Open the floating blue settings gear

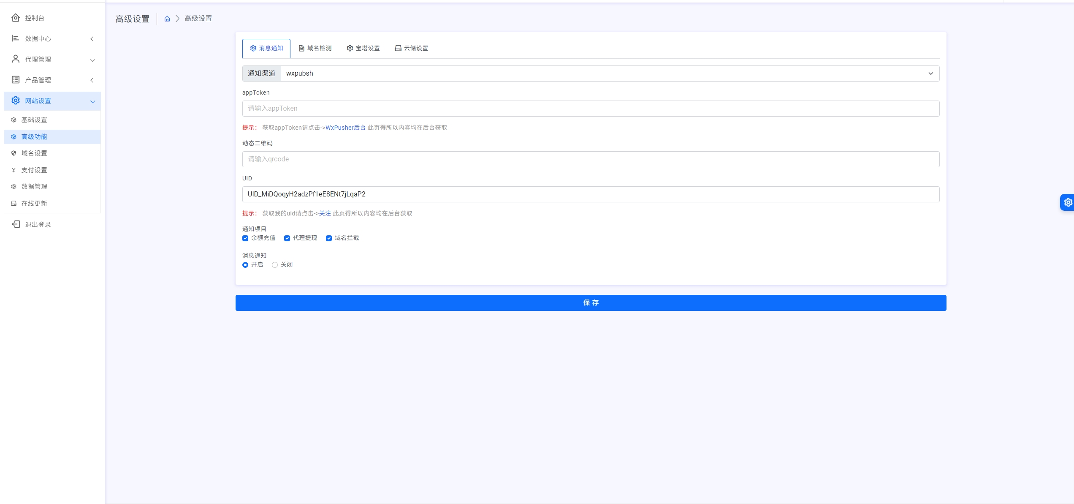tap(1068, 202)
